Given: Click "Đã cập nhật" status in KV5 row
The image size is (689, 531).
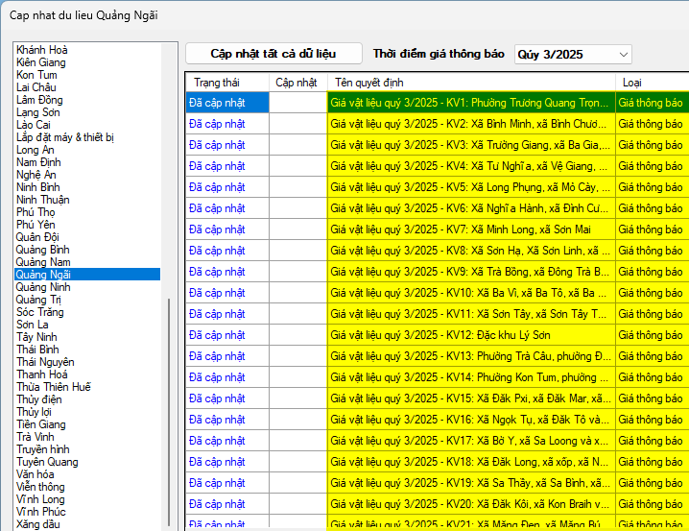Looking at the screenshot, I should click(x=217, y=187).
